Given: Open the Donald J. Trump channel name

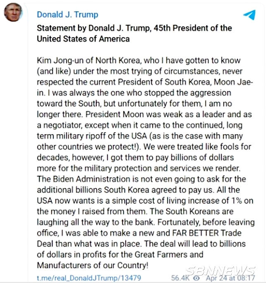Looking at the screenshot, I should coord(67,14).
